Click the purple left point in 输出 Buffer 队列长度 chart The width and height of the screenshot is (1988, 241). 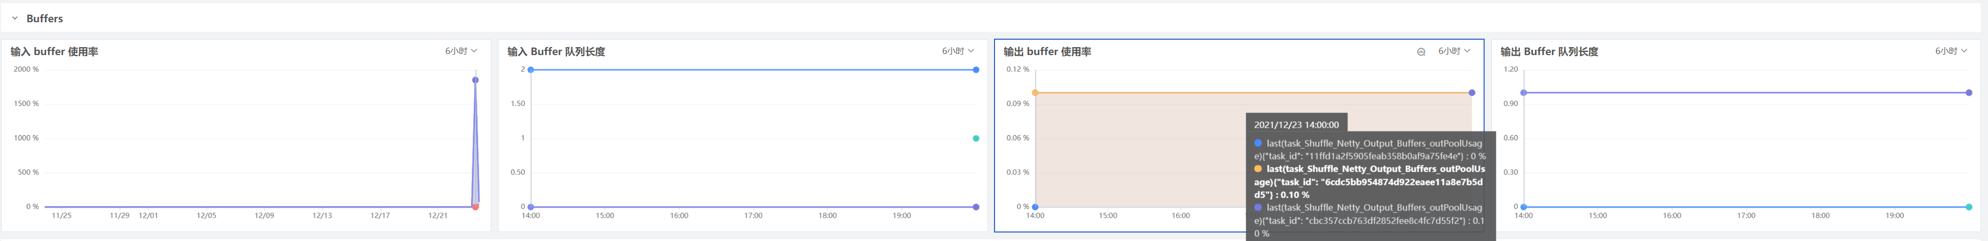(x=1523, y=93)
